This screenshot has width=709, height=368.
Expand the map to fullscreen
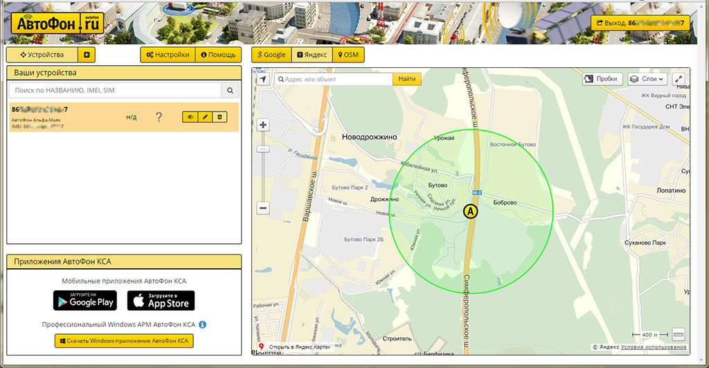pyautogui.click(x=679, y=79)
